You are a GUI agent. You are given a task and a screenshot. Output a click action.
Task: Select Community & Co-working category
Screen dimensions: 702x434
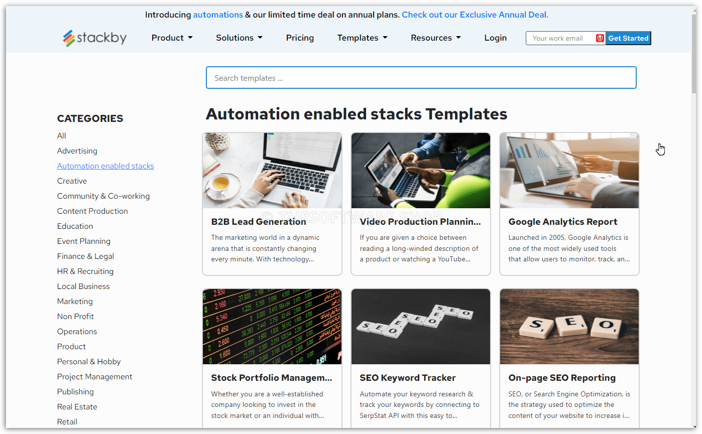(x=103, y=196)
